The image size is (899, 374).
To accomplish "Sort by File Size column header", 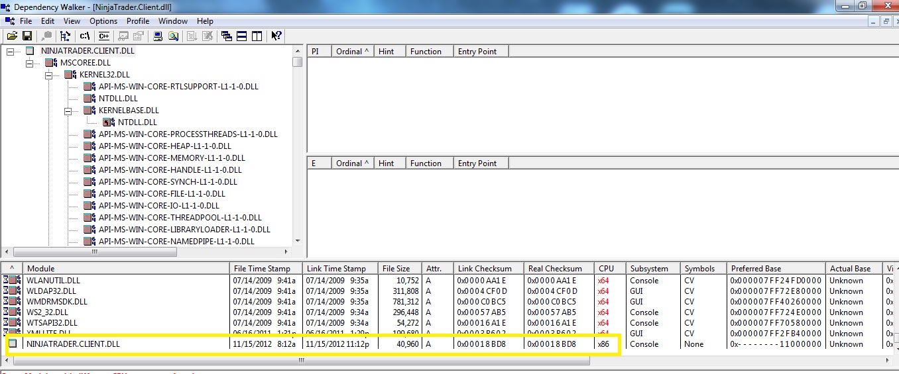I will pos(400,269).
